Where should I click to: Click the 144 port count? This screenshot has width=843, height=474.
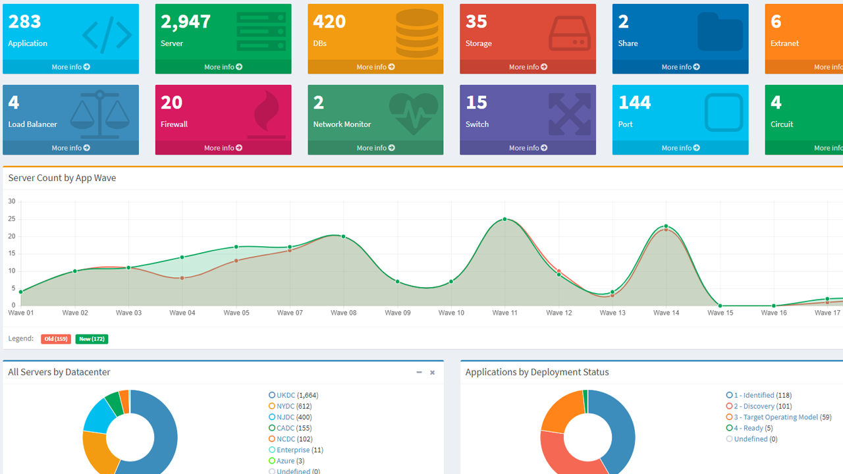(635, 103)
